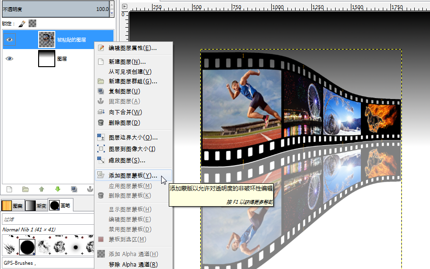Viewport: 430px width, 269px height.
Task: Adjust the 不透明度 opacity slider
Action: coord(56,9)
